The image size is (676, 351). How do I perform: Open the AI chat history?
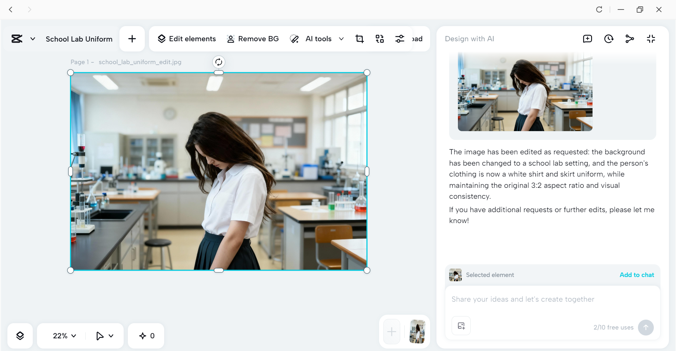pos(609,39)
